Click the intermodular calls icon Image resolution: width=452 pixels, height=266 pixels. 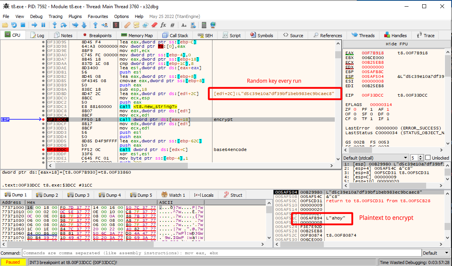coord(193,25)
